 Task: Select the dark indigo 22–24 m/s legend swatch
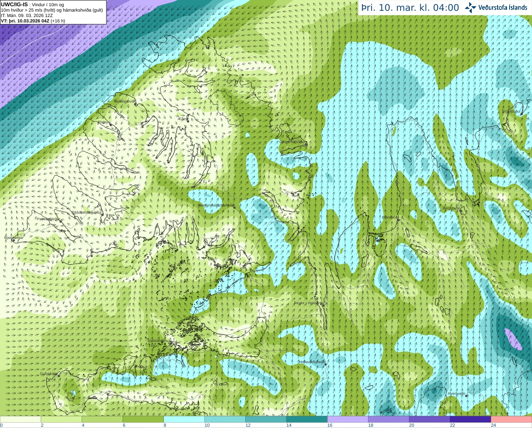(x=470, y=419)
